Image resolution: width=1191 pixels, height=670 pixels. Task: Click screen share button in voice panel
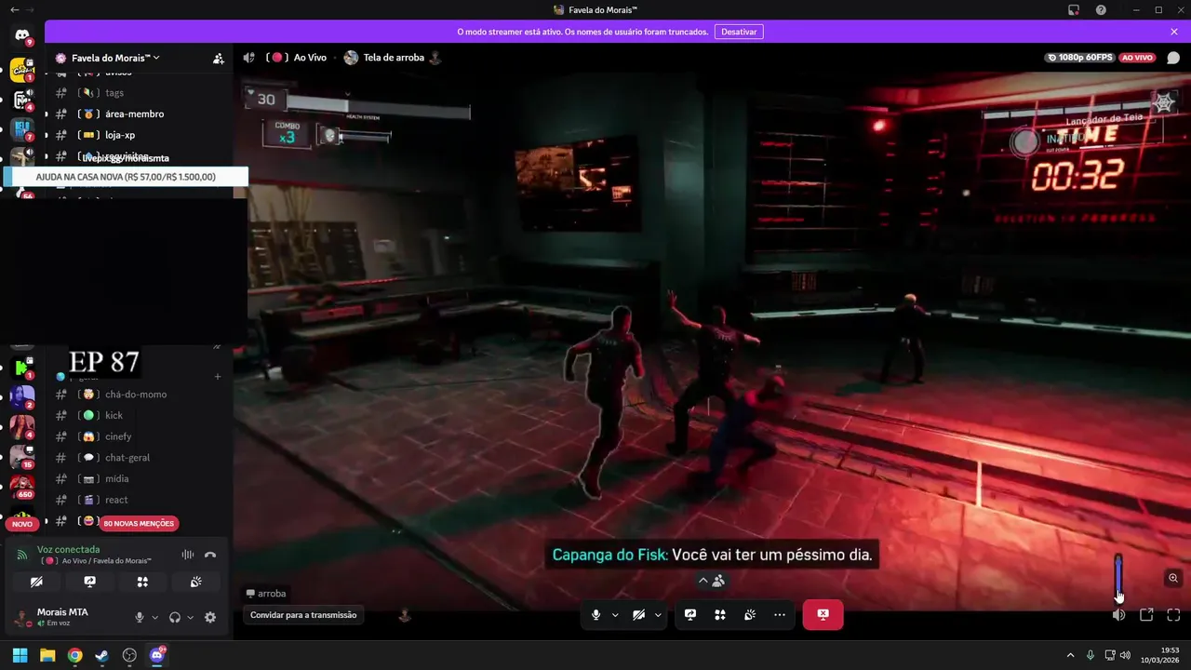point(89,582)
